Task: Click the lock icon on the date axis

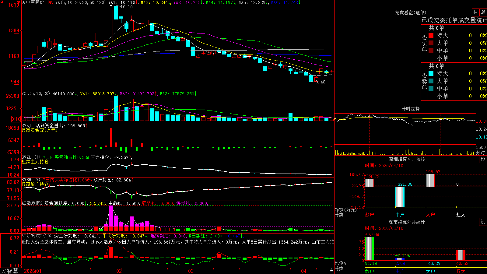Action: tap(331, 270)
